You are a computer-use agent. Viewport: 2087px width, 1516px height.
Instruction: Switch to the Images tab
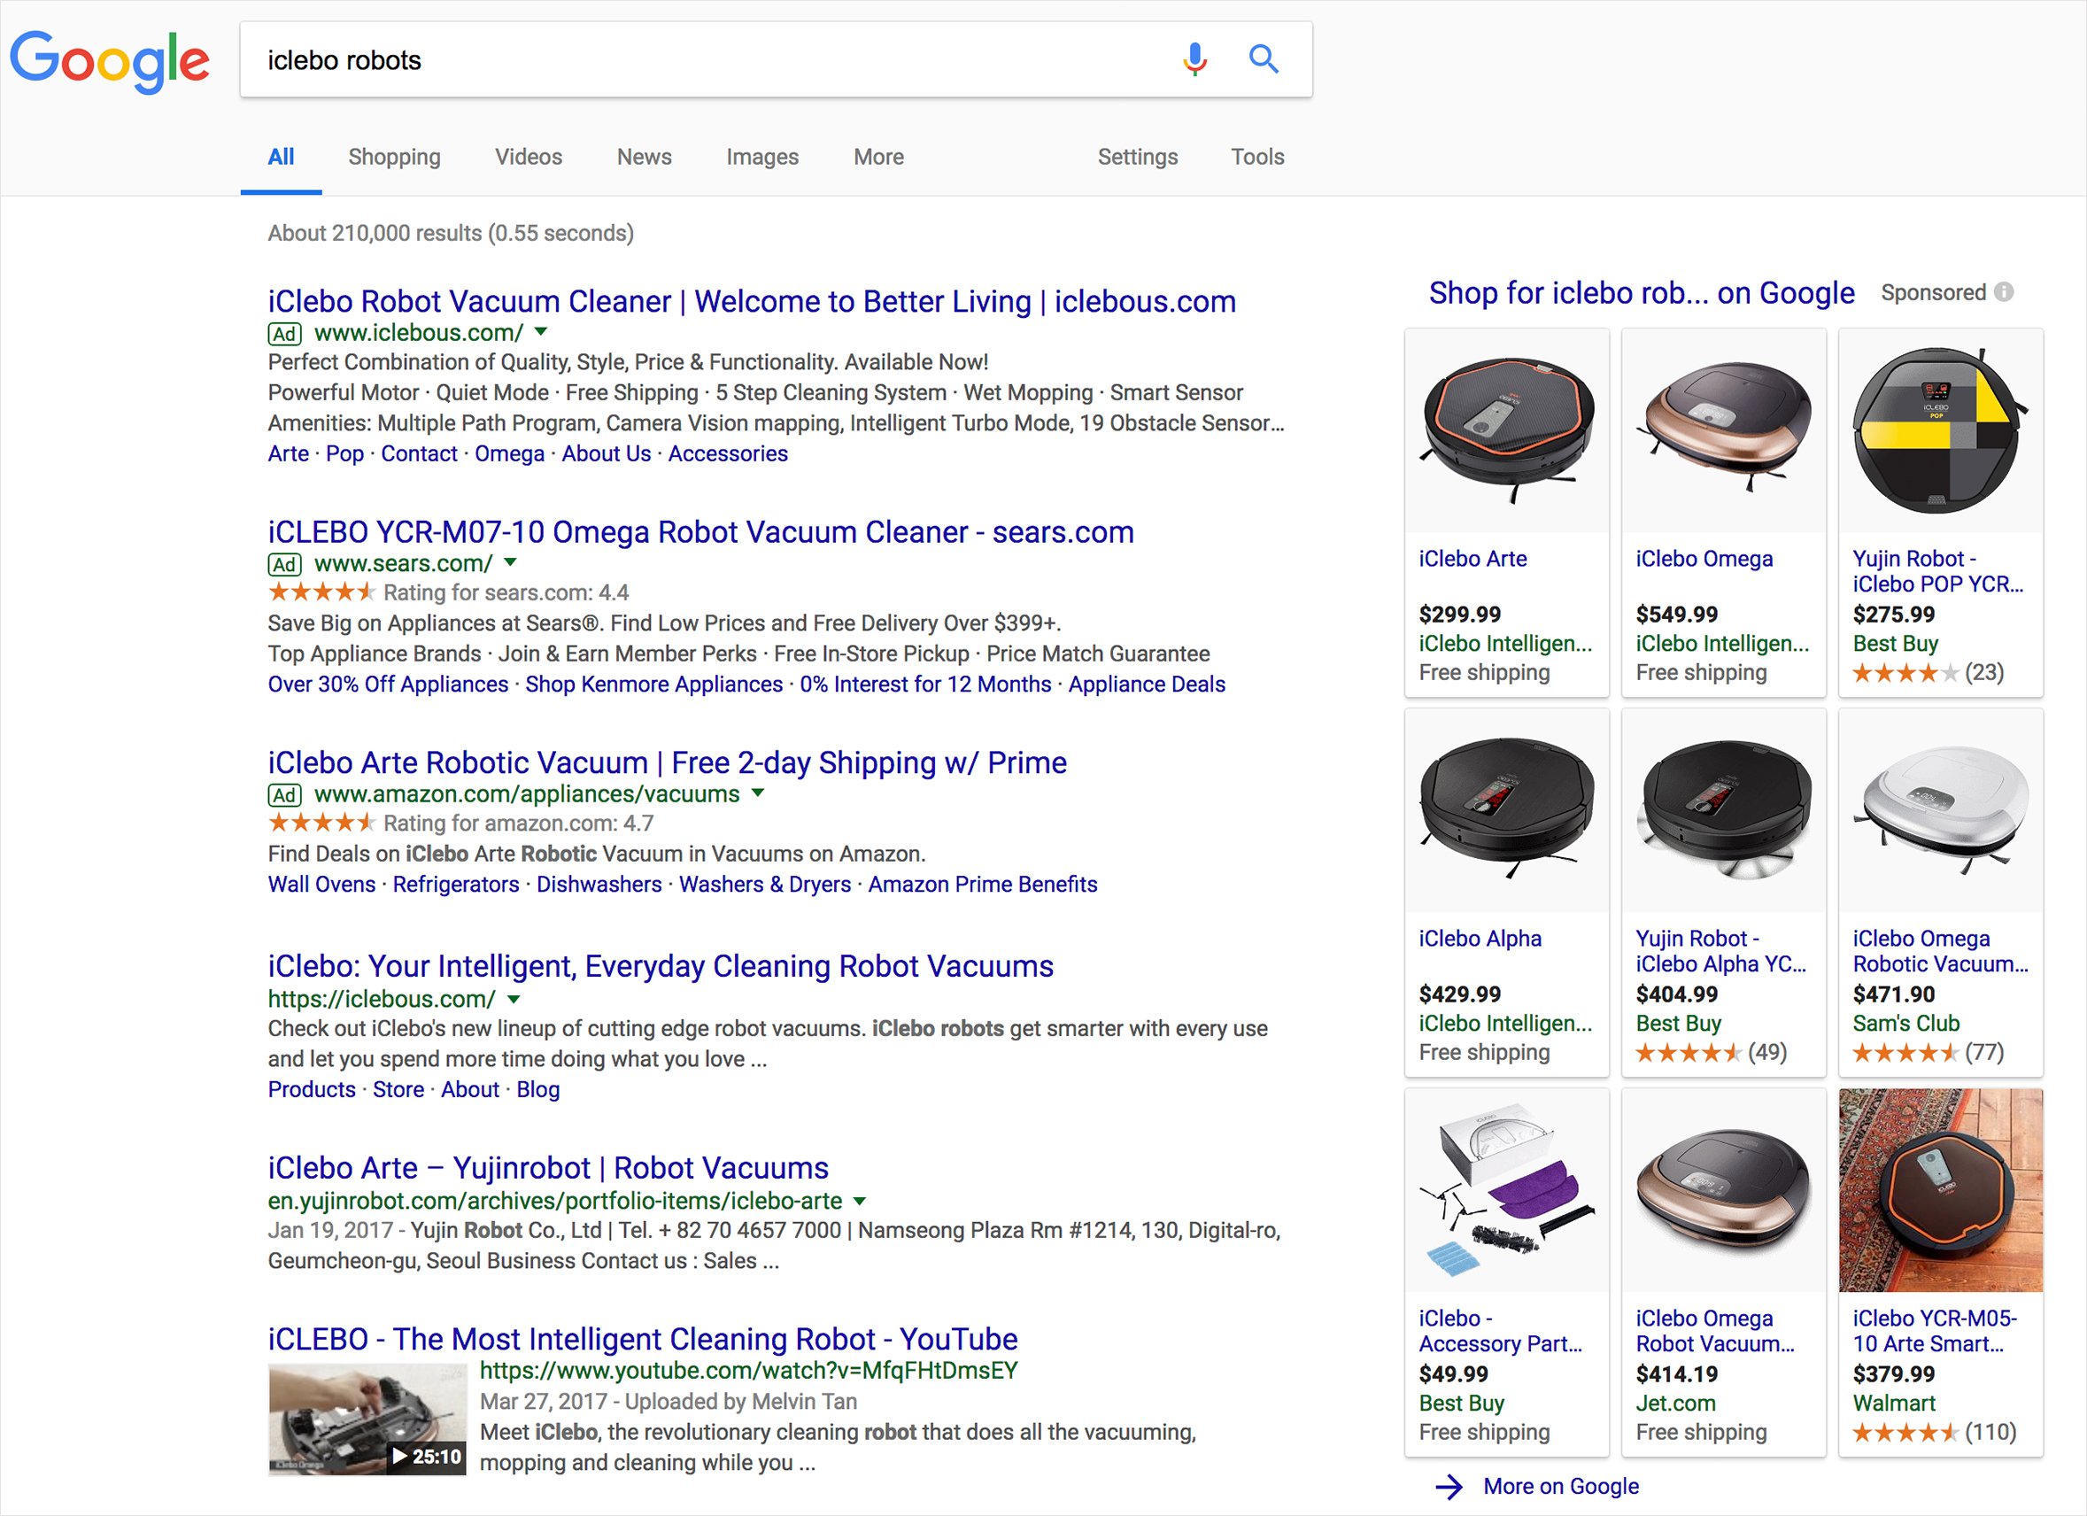point(761,157)
